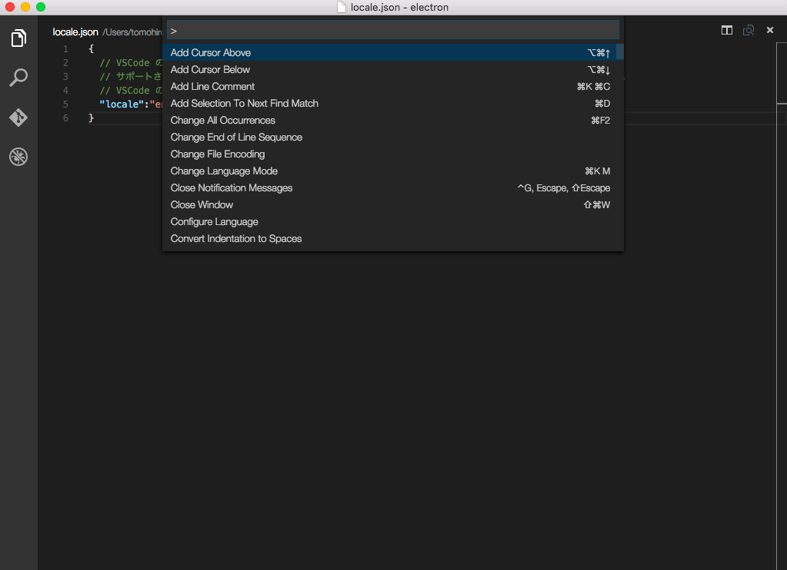Click the green macOS fullscreen button
787x570 pixels.
pos(41,7)
